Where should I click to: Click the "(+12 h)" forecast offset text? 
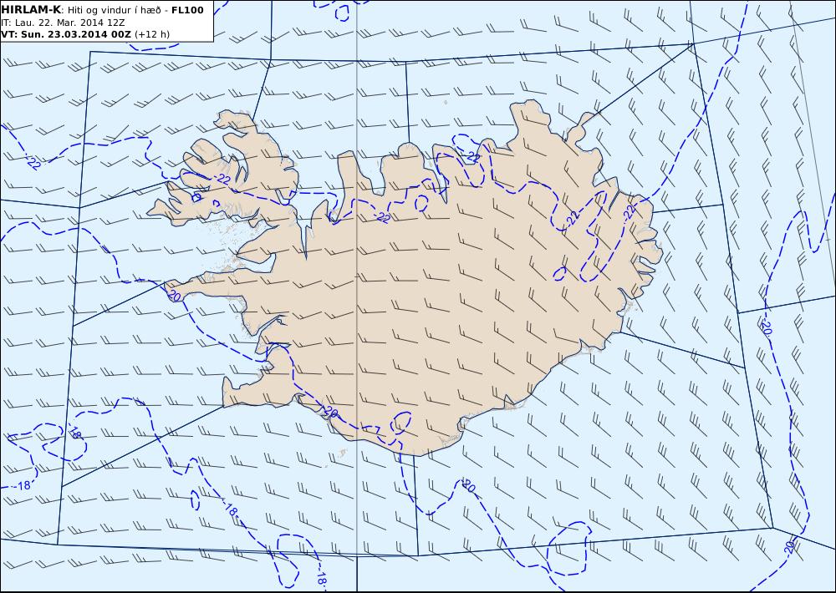point(152,34)
